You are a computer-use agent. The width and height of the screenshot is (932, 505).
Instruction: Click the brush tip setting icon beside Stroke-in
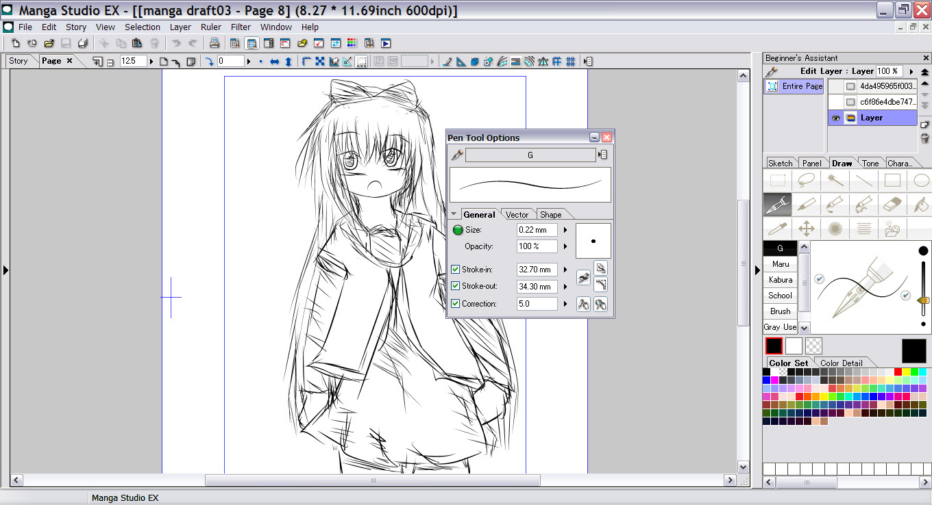tap(583, 277)
